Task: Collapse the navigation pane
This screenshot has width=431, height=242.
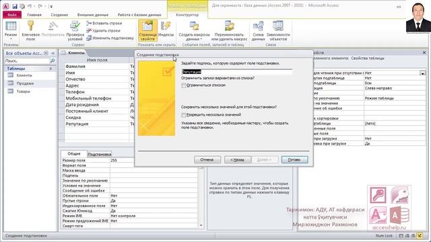Action: pos(53,53)
